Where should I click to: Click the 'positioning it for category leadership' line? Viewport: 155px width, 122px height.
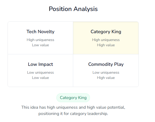(73, 114)
